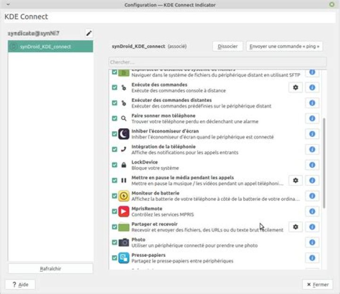Select synDroid_KDE_connect in the device list
The image size is (340, 294).
click(x=51, y=46)
